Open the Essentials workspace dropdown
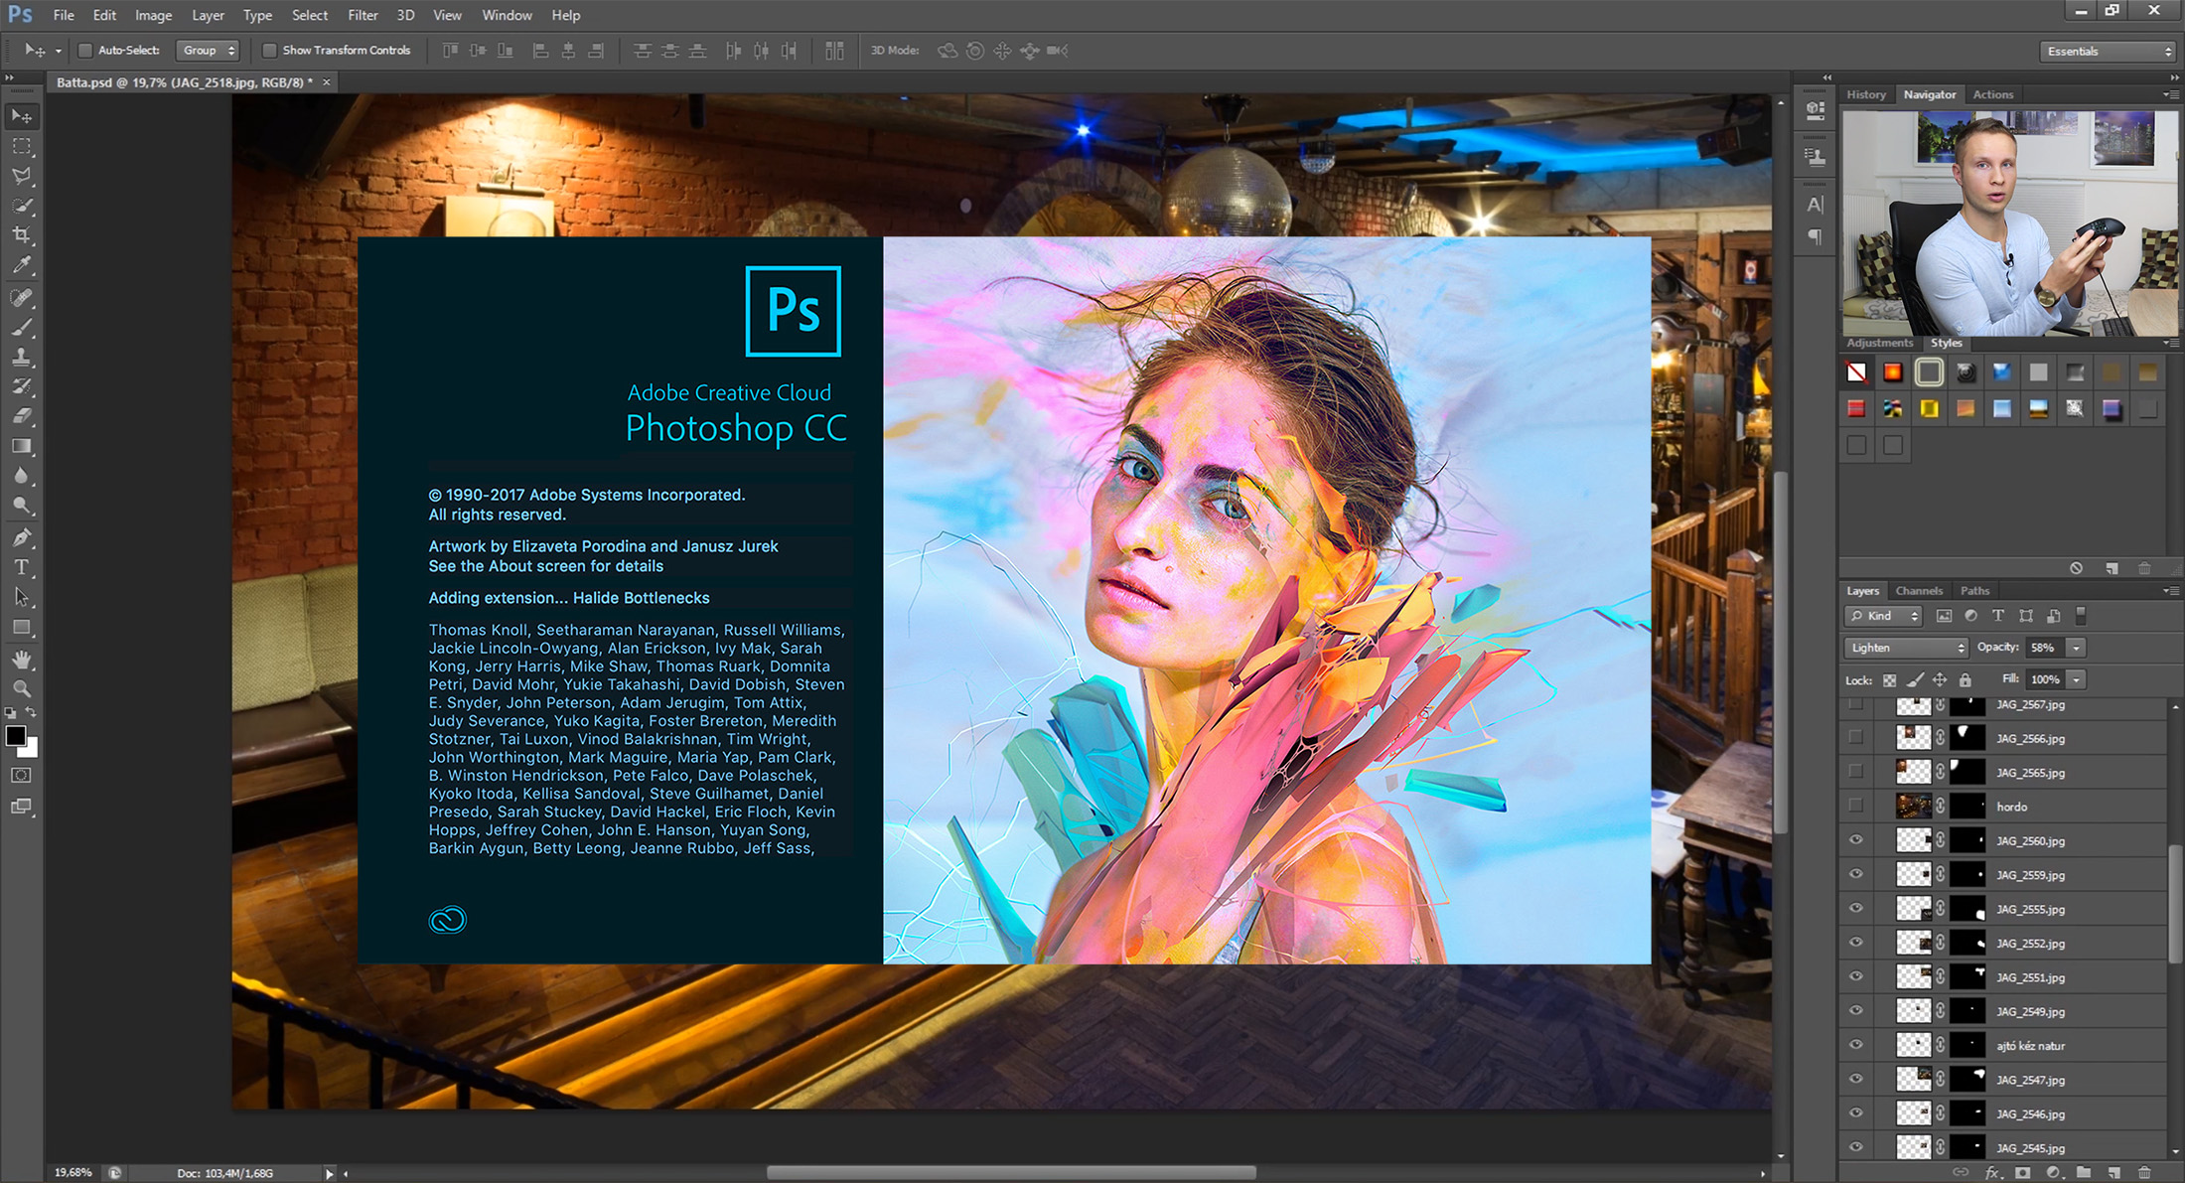This screenshot has height=1183, width=2185. tap(2108, 51)
